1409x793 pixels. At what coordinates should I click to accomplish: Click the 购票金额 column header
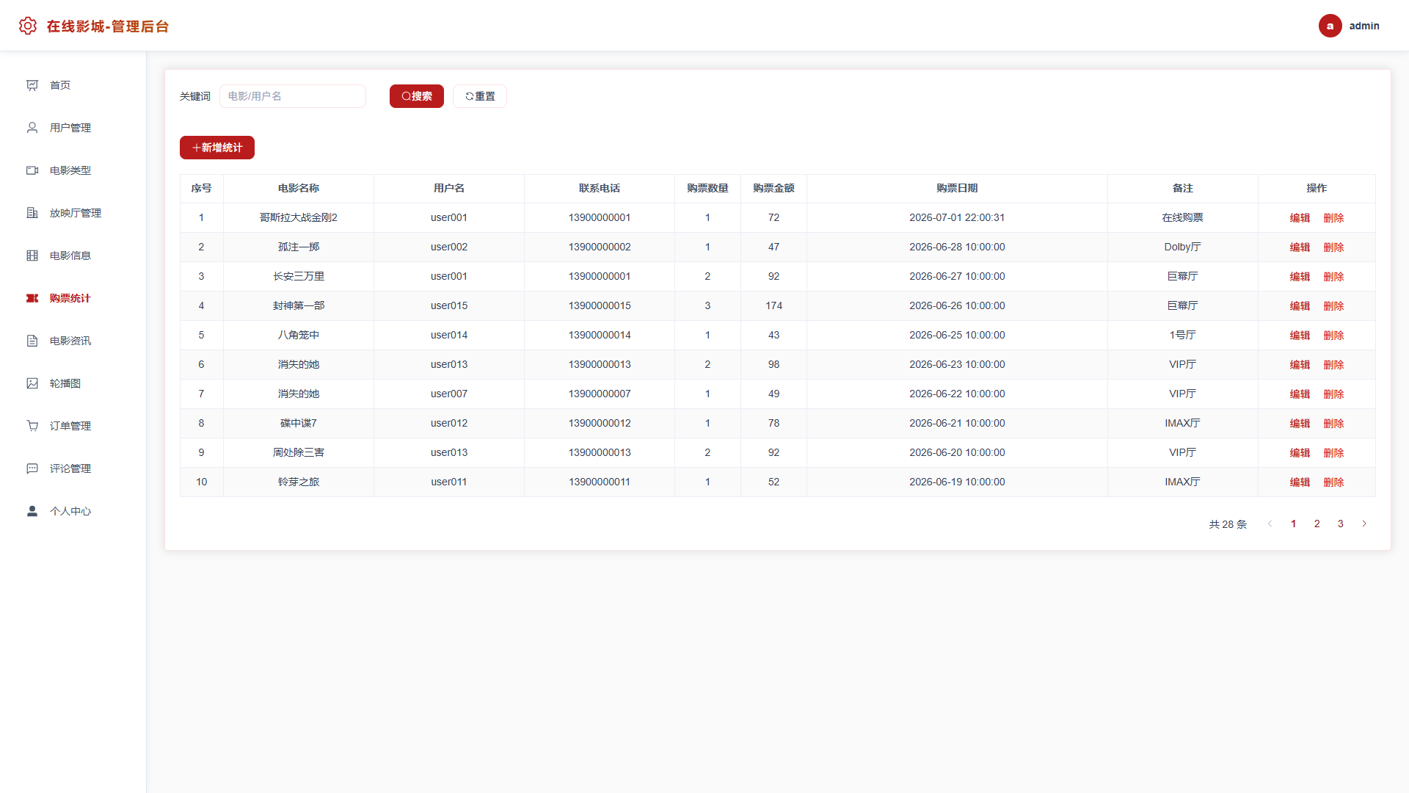[x=773, y=189]
